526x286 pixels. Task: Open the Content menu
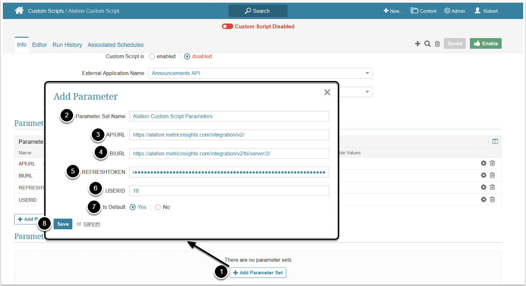[424, 11]
